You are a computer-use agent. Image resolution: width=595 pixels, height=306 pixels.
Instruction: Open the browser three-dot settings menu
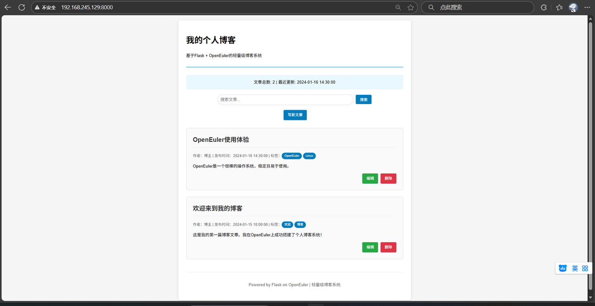point(587,7)
